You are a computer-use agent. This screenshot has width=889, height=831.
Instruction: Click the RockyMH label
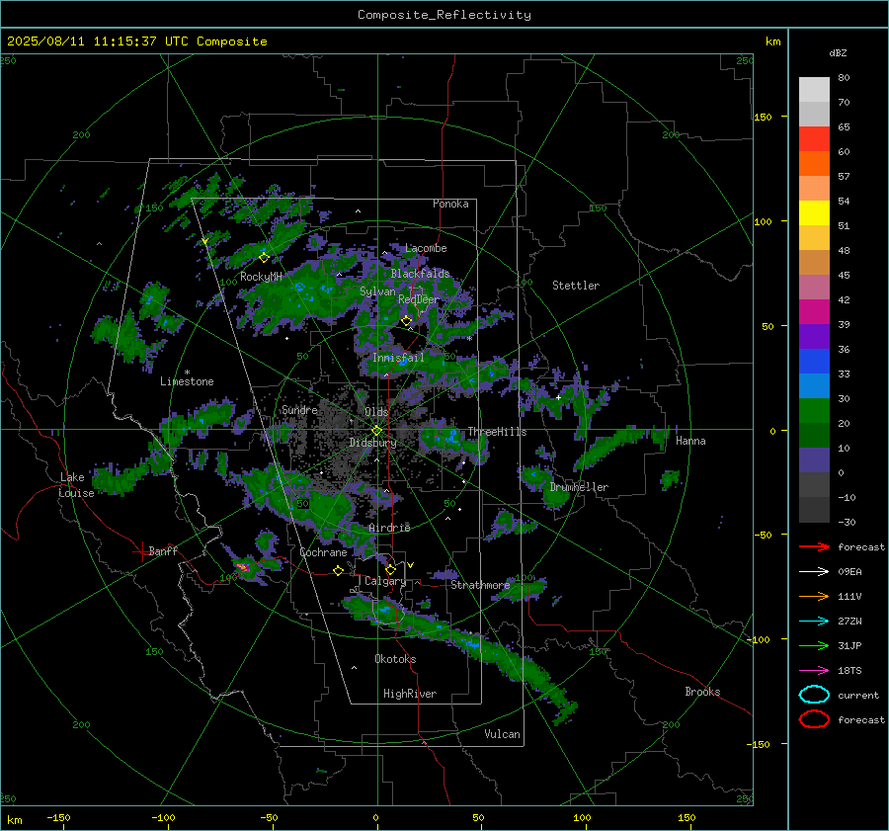pos(261,277)
